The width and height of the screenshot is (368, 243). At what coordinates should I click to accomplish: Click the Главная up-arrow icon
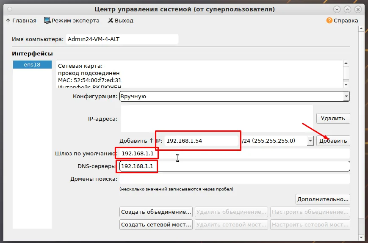(x=8, y=21)
